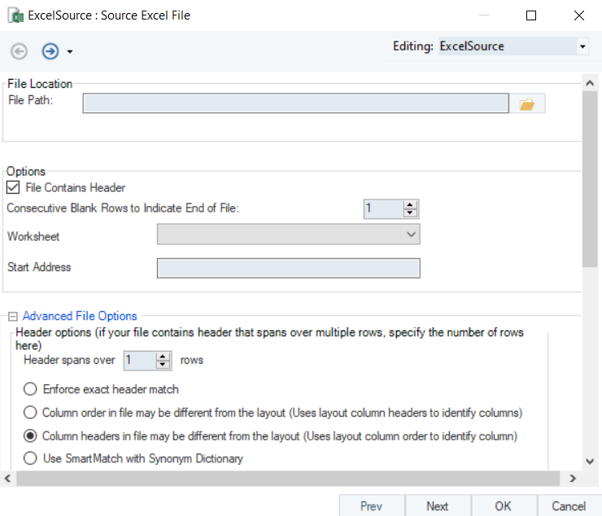Click the forward navigation arrow icon
This screenshot has height=516, width=602.
tap(50, 51)
